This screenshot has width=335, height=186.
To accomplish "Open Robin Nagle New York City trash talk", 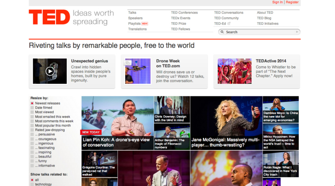I will [281, 164].
